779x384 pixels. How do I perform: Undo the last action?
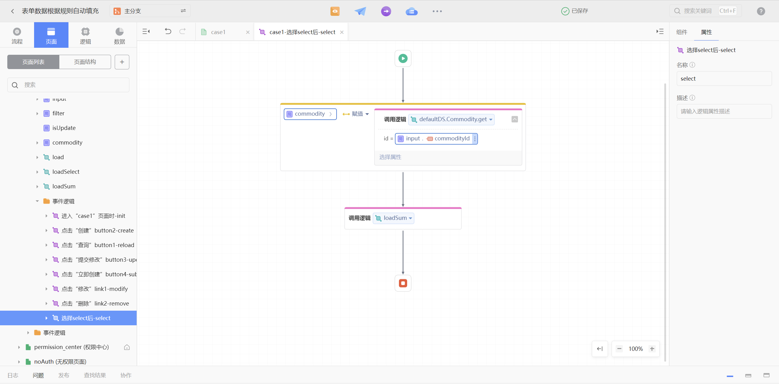168,31
